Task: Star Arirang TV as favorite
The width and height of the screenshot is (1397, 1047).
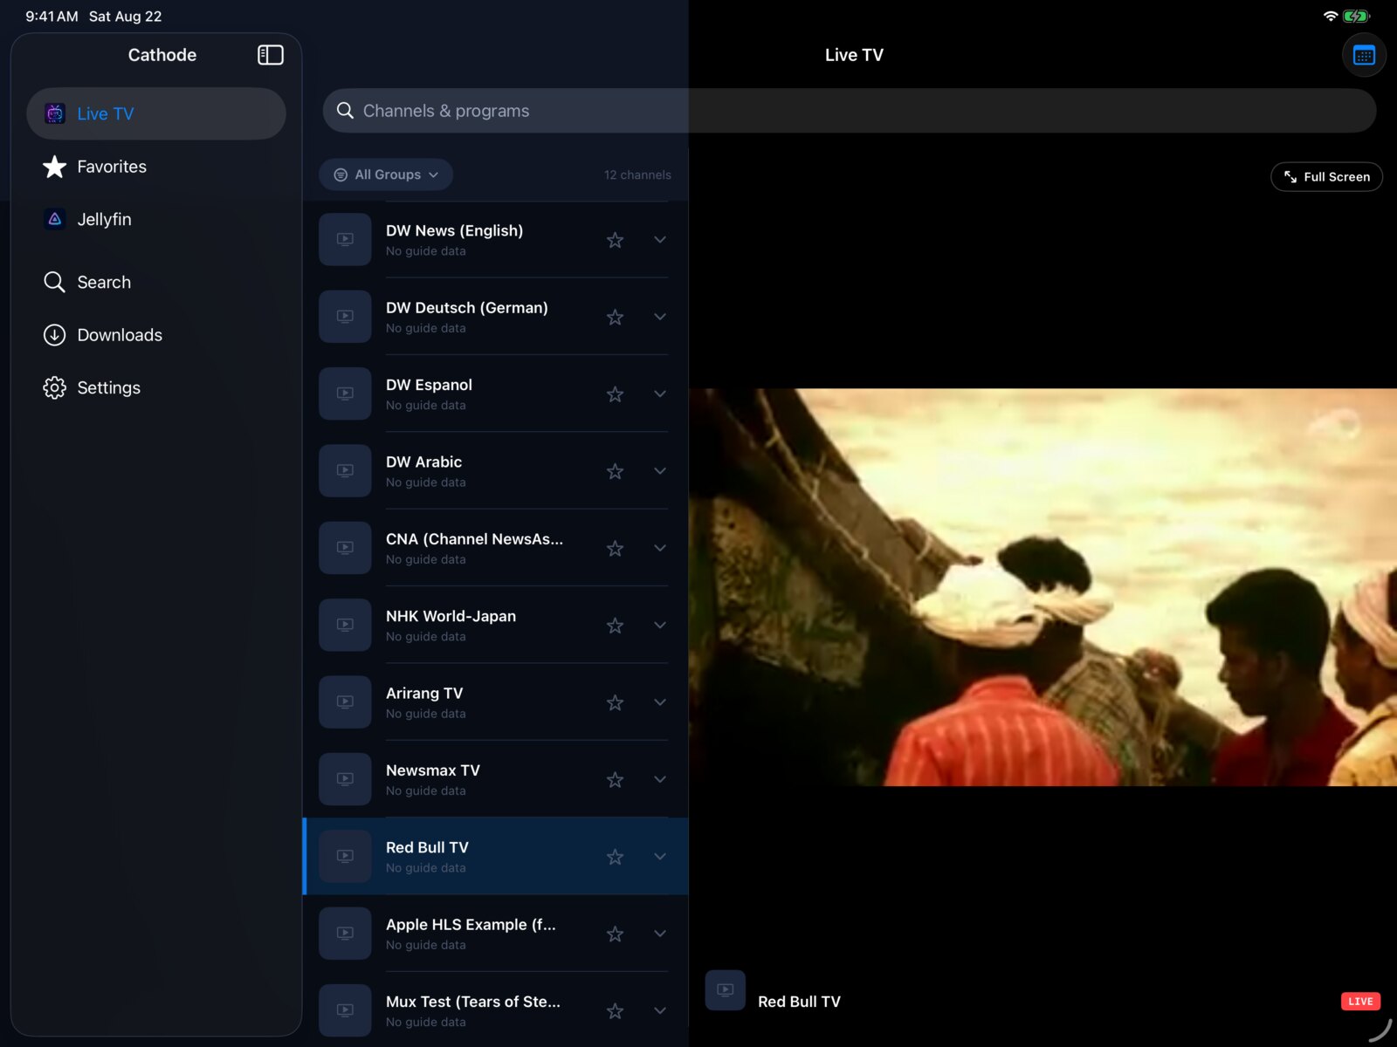Action: (x=615, y=702)
